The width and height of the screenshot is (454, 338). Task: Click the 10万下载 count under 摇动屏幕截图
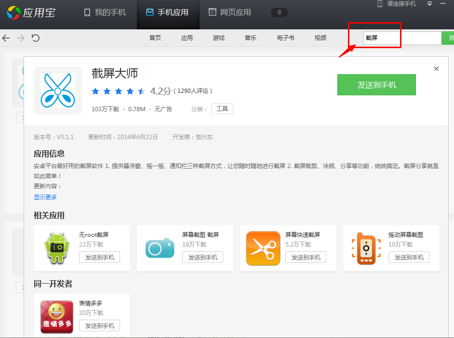tap(401, 245)
